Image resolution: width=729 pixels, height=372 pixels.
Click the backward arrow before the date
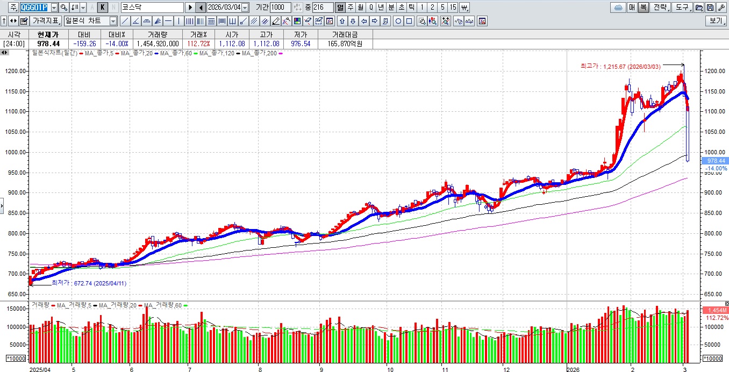click(x=200, y=8)
